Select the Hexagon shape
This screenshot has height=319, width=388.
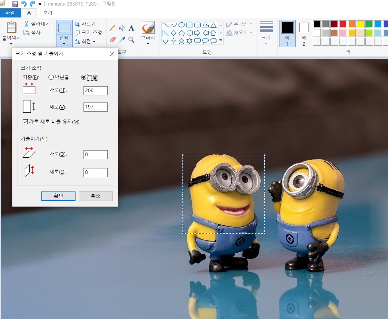click(190, 33)
